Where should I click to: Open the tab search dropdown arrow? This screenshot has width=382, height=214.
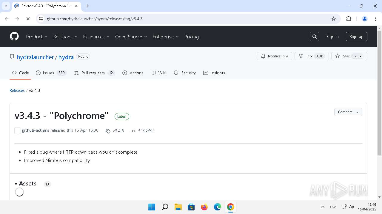click(6, 6)
